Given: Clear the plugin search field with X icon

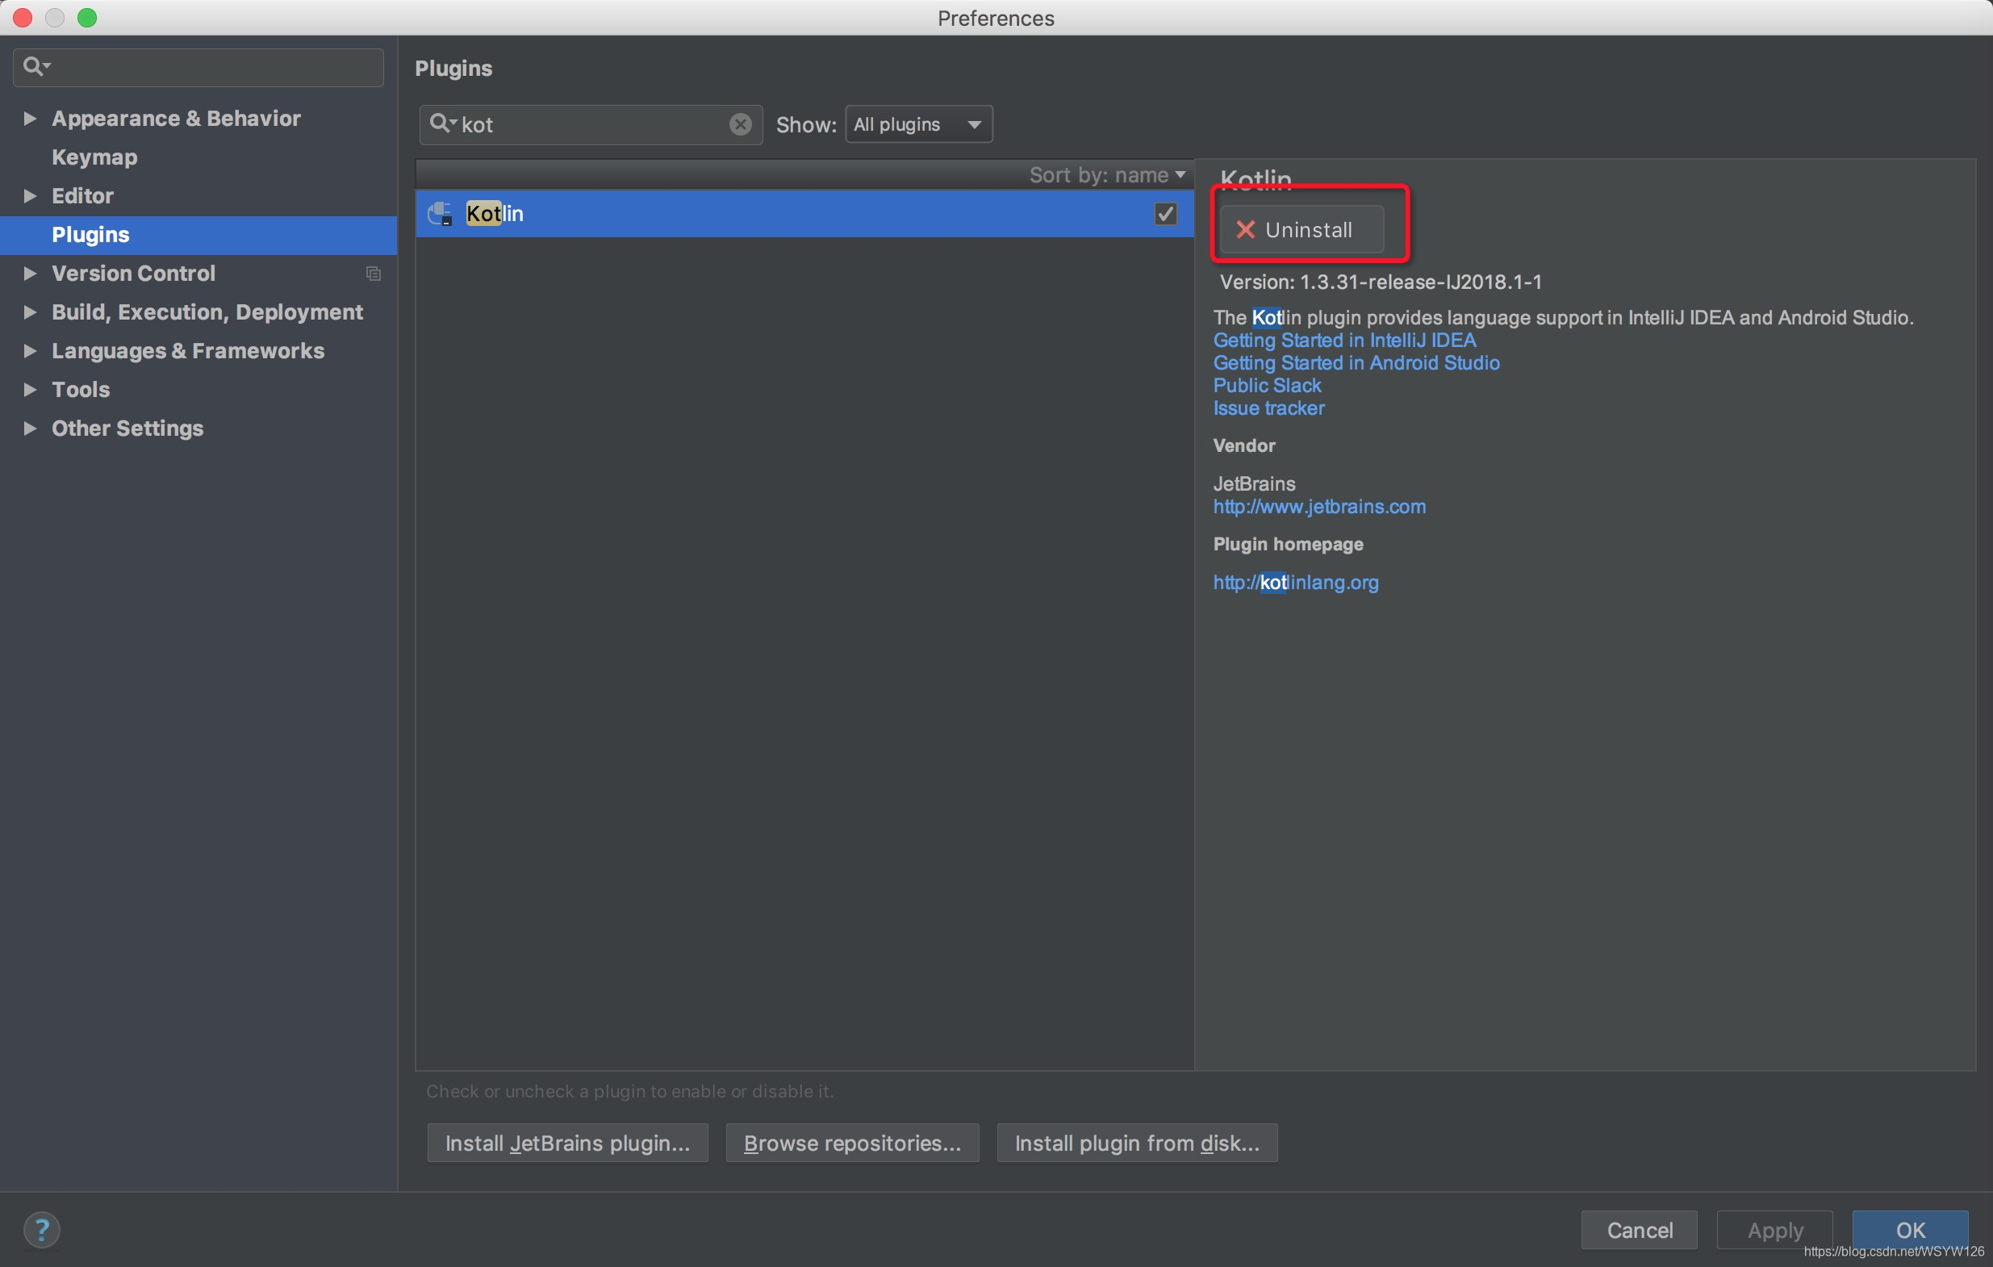Looking at the screenshot, I should point(740,124).
